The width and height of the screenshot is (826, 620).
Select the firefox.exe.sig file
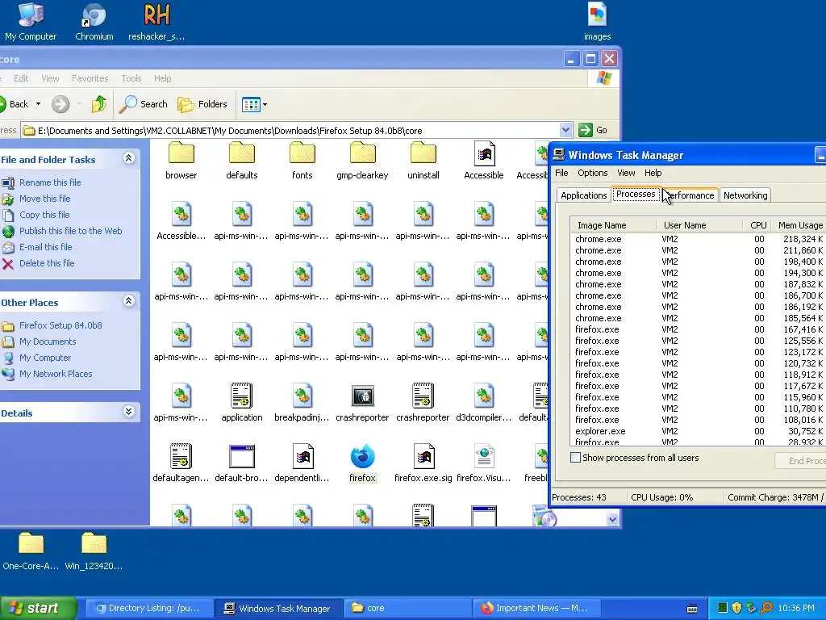(x=423, y=464)
